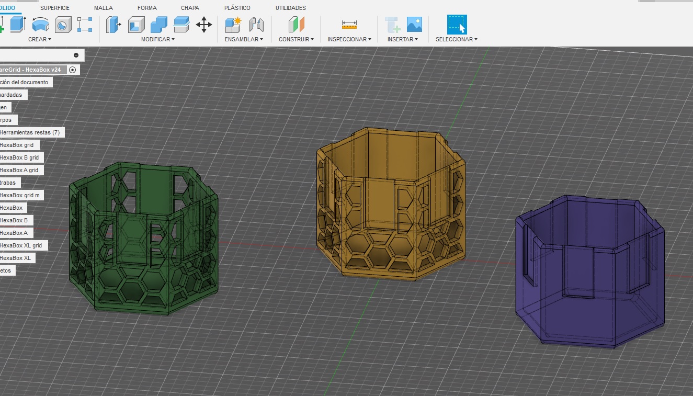Select 'HexaBox XL grid' in the browser
The height and width of the screenshot is (396, 693).
click(x=21, y=245)
